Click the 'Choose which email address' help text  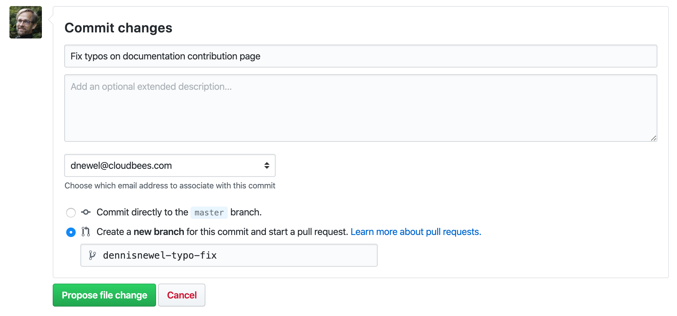[x=170, y=186]
